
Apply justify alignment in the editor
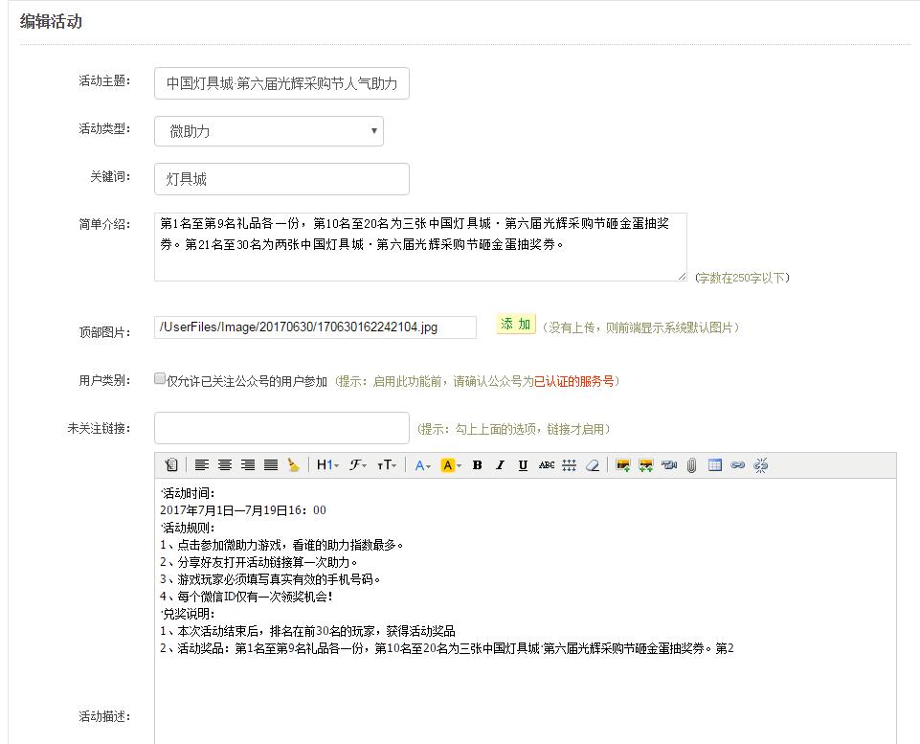click(x=271, y=465)
